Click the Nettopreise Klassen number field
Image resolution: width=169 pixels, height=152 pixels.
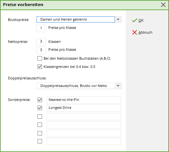pos(41,42)
